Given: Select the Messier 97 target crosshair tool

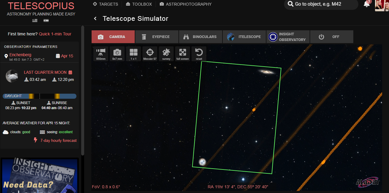Looking at the screenshot, I should point(150,54).
